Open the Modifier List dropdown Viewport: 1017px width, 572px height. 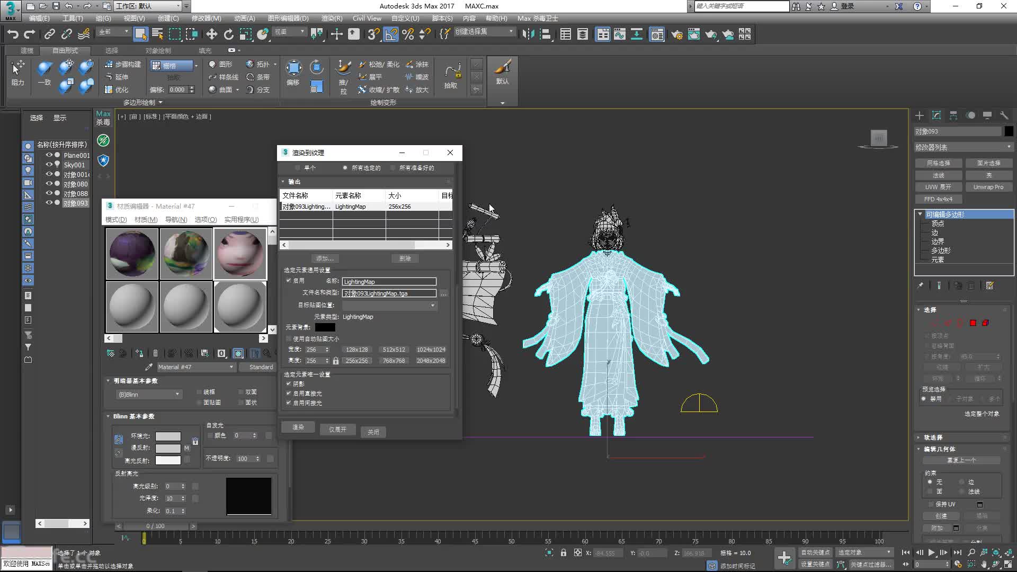[x=964, y=147]
